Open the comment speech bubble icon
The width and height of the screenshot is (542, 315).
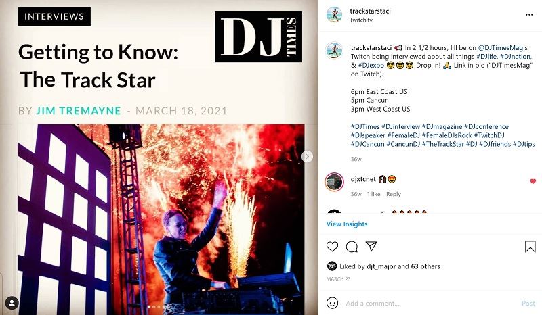(352, 246)
